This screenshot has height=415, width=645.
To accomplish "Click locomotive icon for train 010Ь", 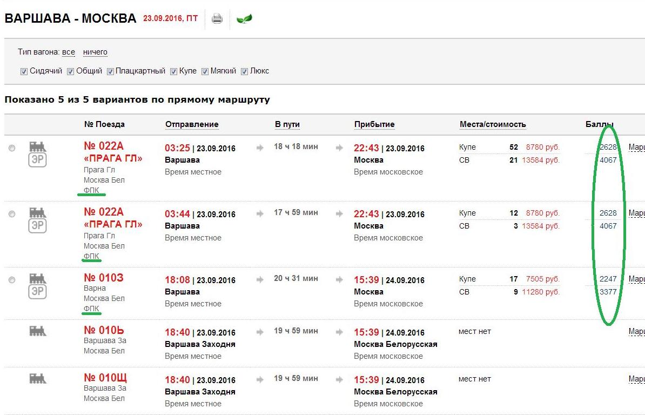I will (38, 331).
